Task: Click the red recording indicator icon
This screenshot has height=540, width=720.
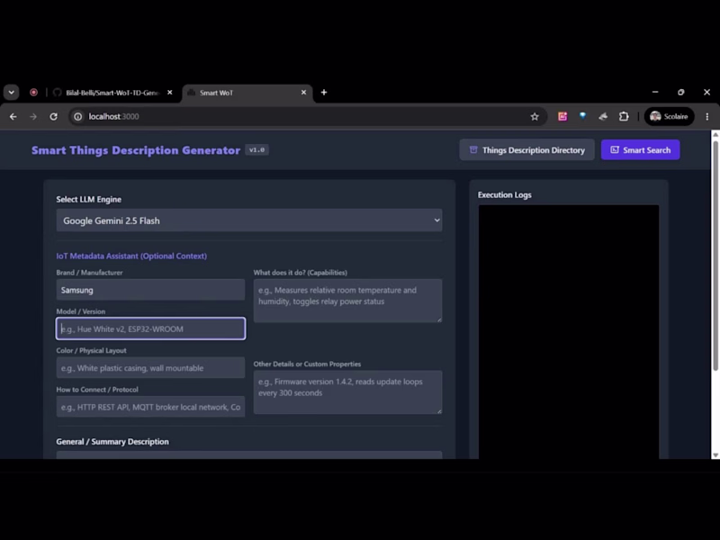Action: 33,93
